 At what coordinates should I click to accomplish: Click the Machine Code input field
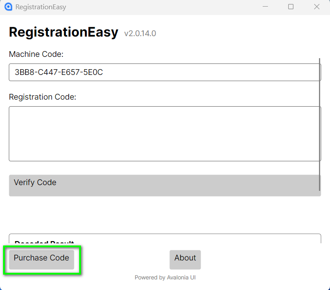click(x=165, y=72)
